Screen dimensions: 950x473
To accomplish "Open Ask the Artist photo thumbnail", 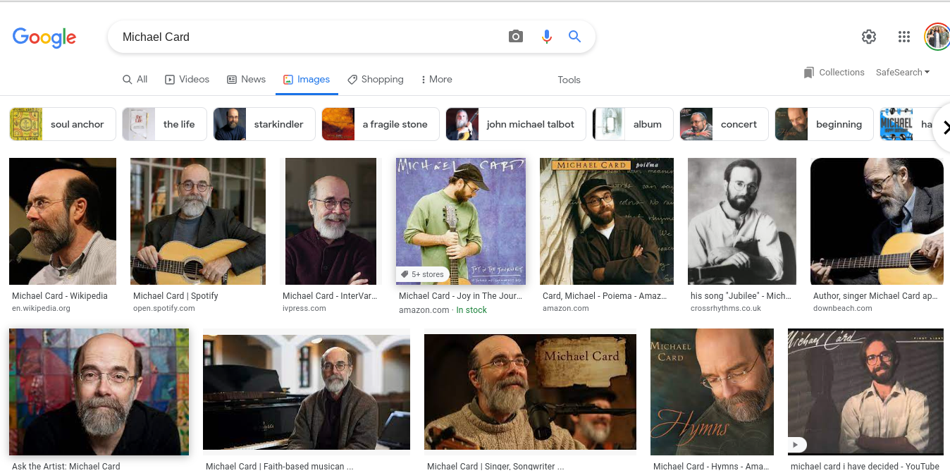I will [x=99, y=392].
